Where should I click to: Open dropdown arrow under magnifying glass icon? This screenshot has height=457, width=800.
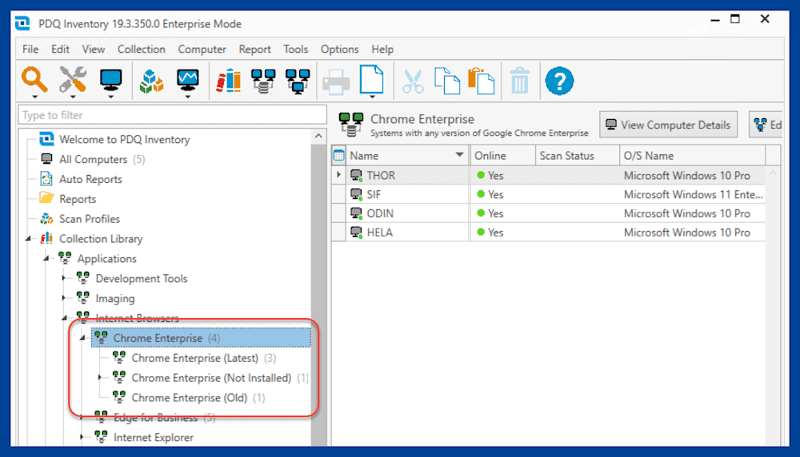click(34, 97)
